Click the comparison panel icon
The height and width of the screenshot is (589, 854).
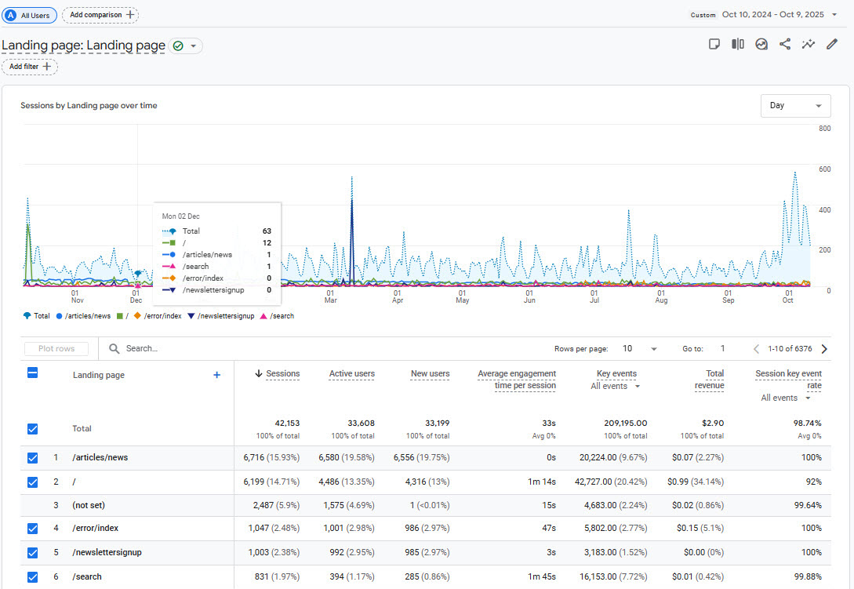738,44
